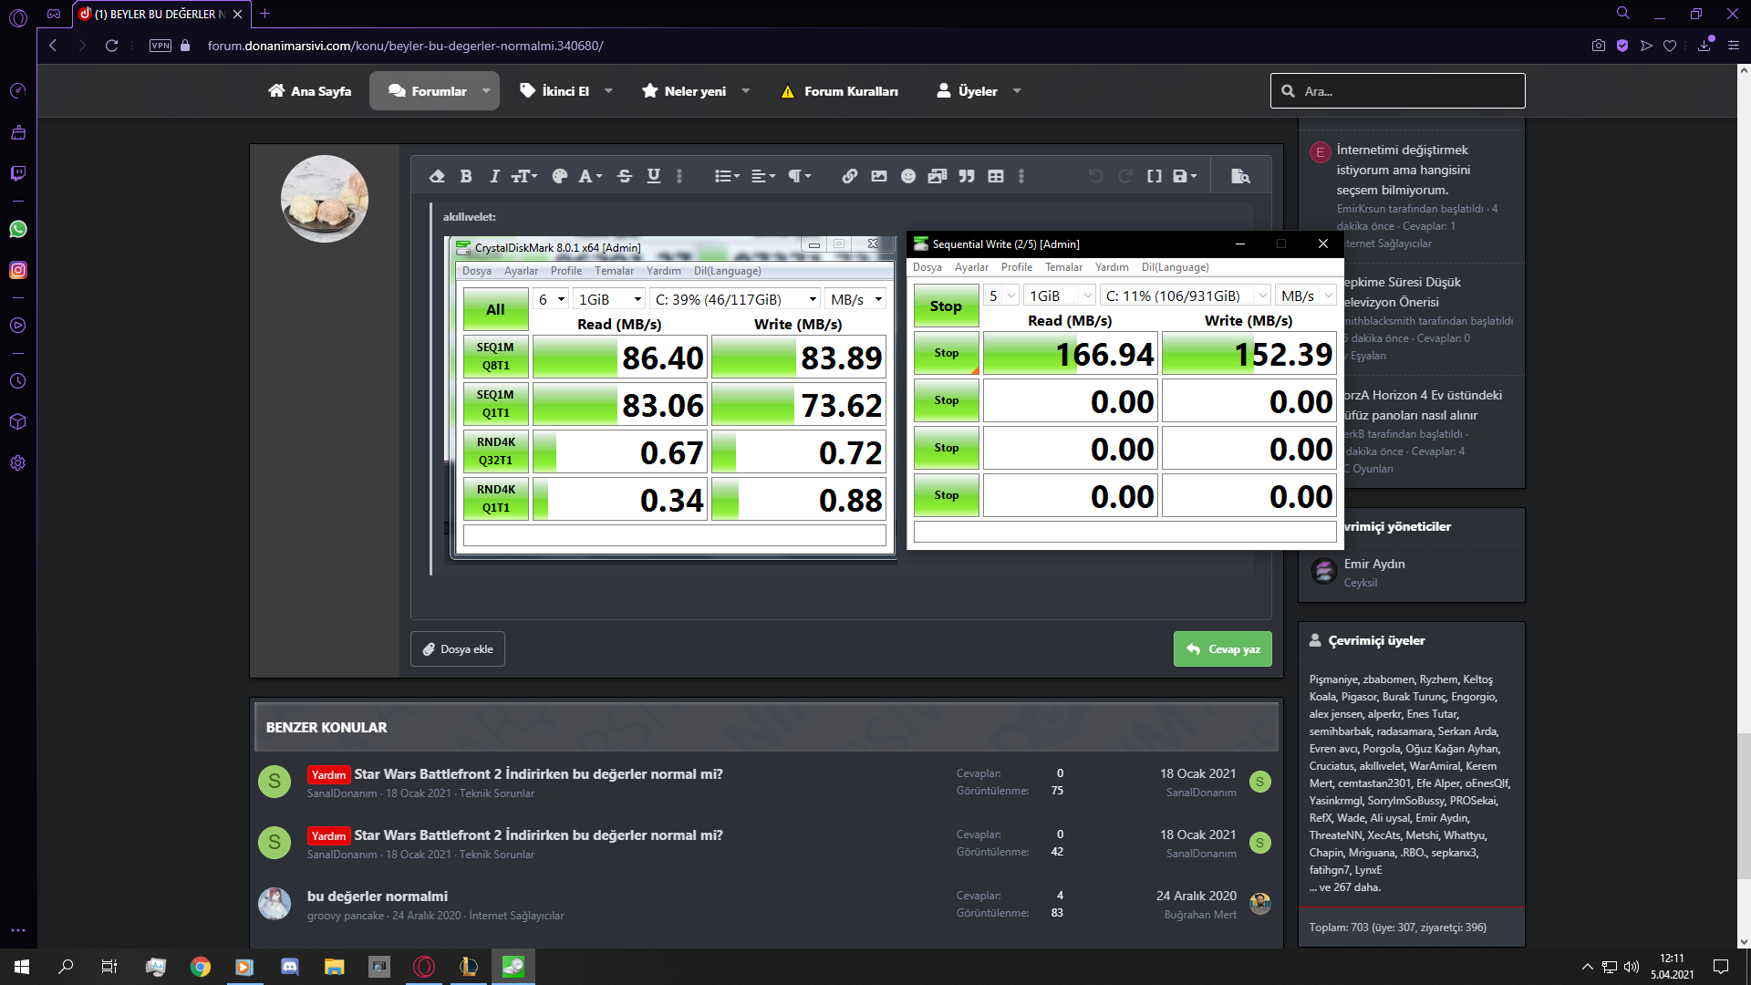
Task: Go to Ana Sayfa in forum navigation
Action: point(310,91)
